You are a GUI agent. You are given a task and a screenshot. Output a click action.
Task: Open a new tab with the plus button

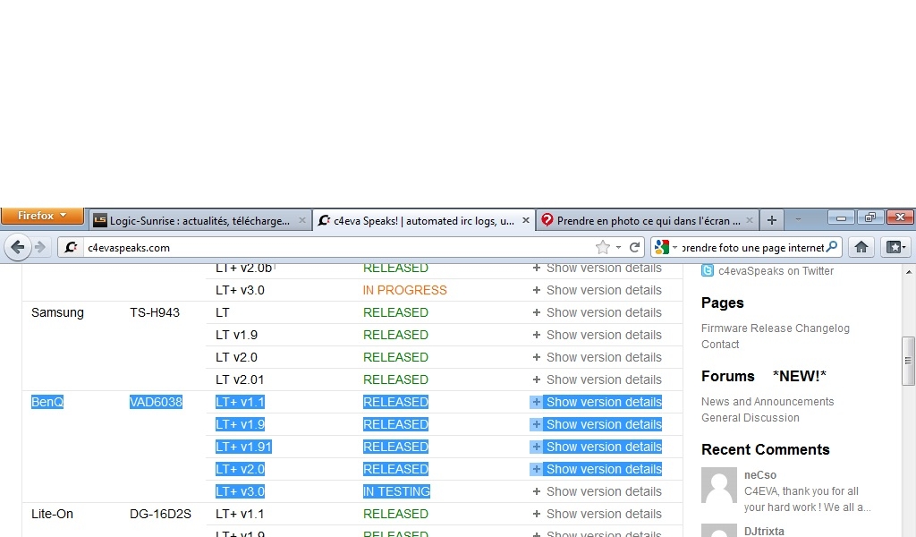click(772, 220)
